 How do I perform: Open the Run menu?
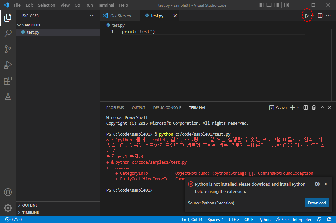[89, 5]
